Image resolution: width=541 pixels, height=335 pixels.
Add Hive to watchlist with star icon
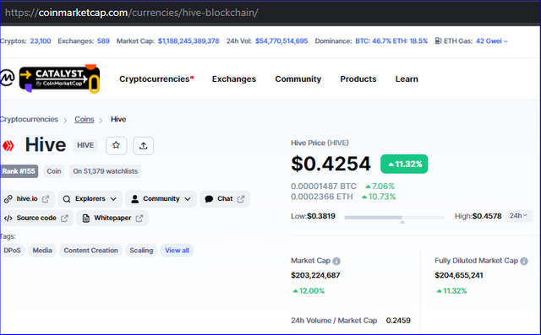coord(117,145)
